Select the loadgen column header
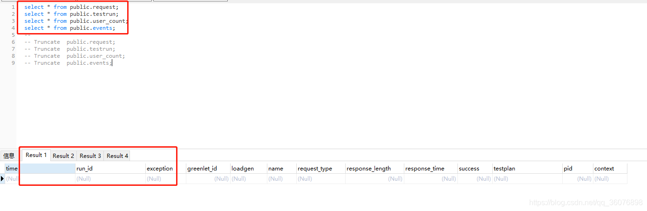This screenshot has height=211, width=647. (249, 169)
